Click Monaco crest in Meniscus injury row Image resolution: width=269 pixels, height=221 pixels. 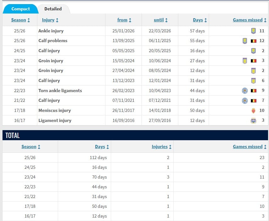click(253, 111)
